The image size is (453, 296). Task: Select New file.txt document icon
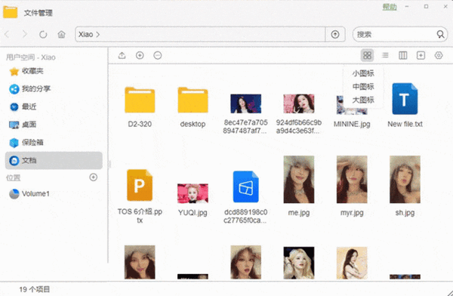pos(405,99)
